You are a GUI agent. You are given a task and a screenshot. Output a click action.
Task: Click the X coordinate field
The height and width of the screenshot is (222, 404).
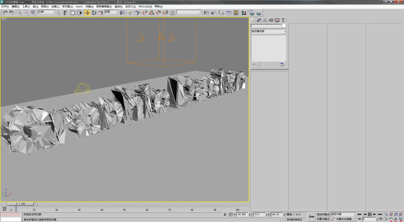242,214
